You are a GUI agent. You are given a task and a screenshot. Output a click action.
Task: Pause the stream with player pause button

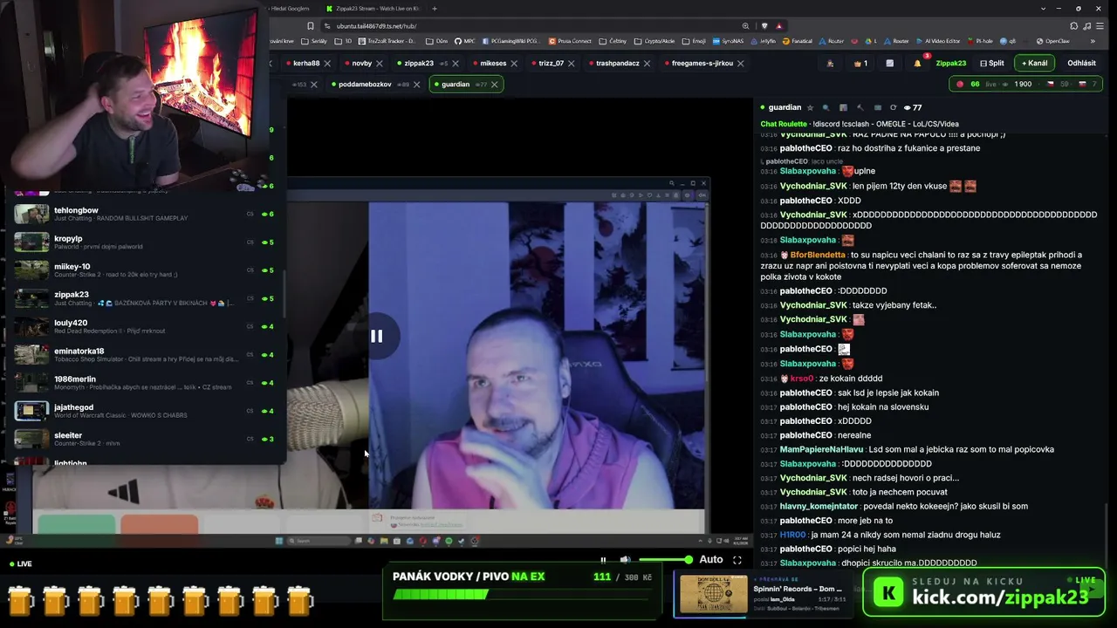[x=603, y=560]
